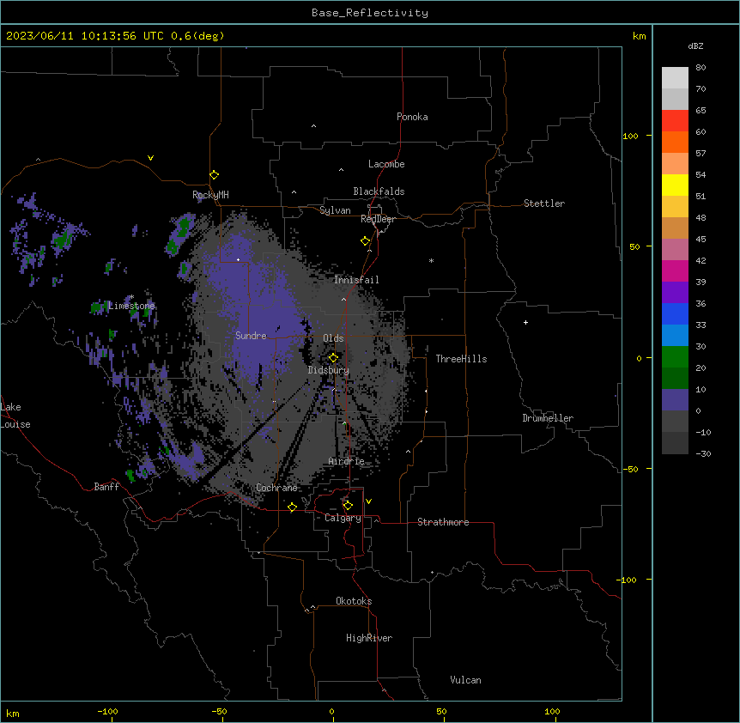Click the yellow 51 dBZ legend swatch
This screenshot has width=740, height=723.
(675, 185)
